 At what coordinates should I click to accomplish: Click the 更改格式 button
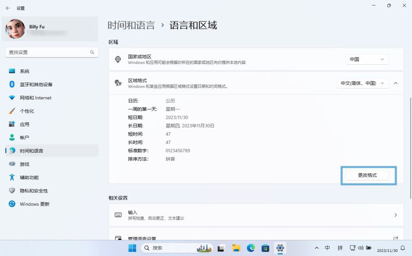[368, 175]
